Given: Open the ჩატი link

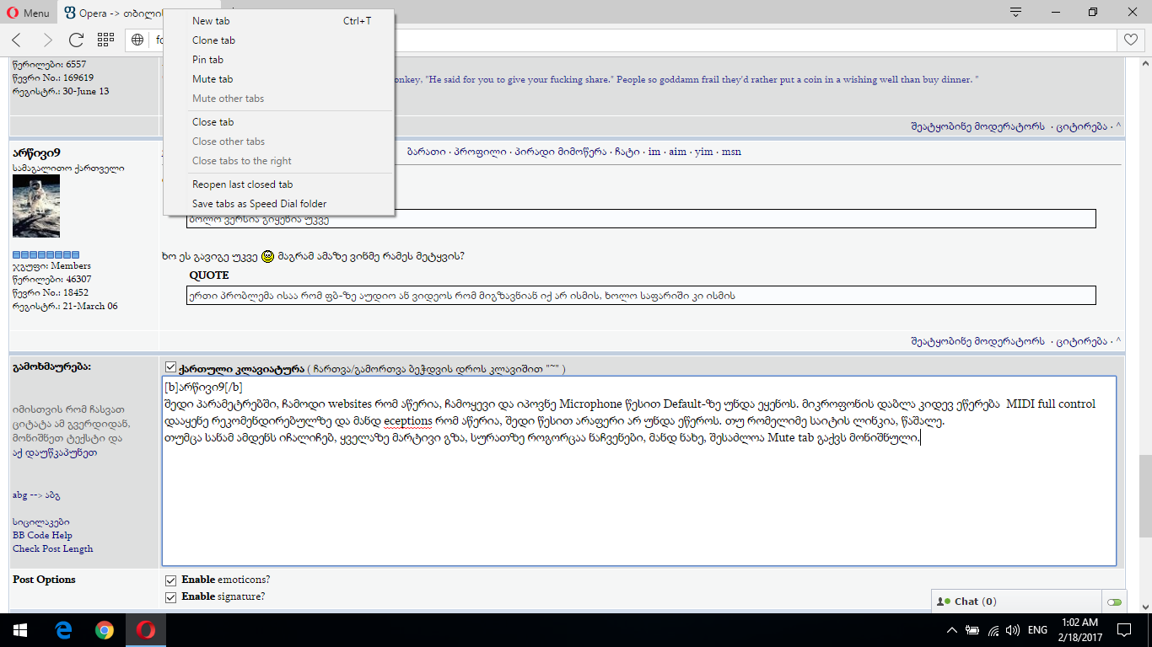Looking at the screenshot, I should pos(627,152).
